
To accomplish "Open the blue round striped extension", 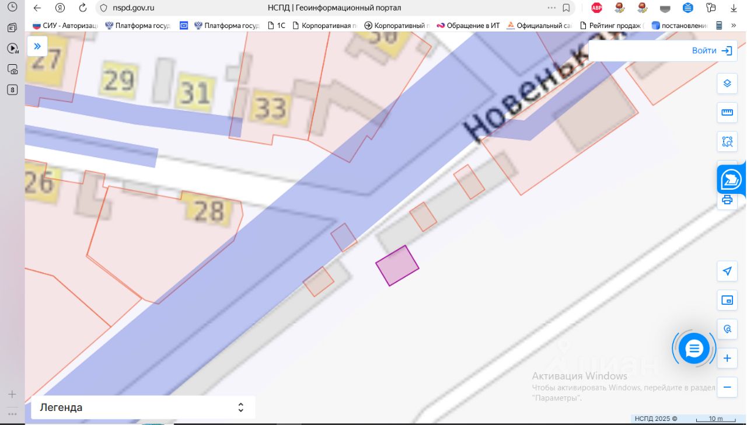I will click(x=688, y=8).
